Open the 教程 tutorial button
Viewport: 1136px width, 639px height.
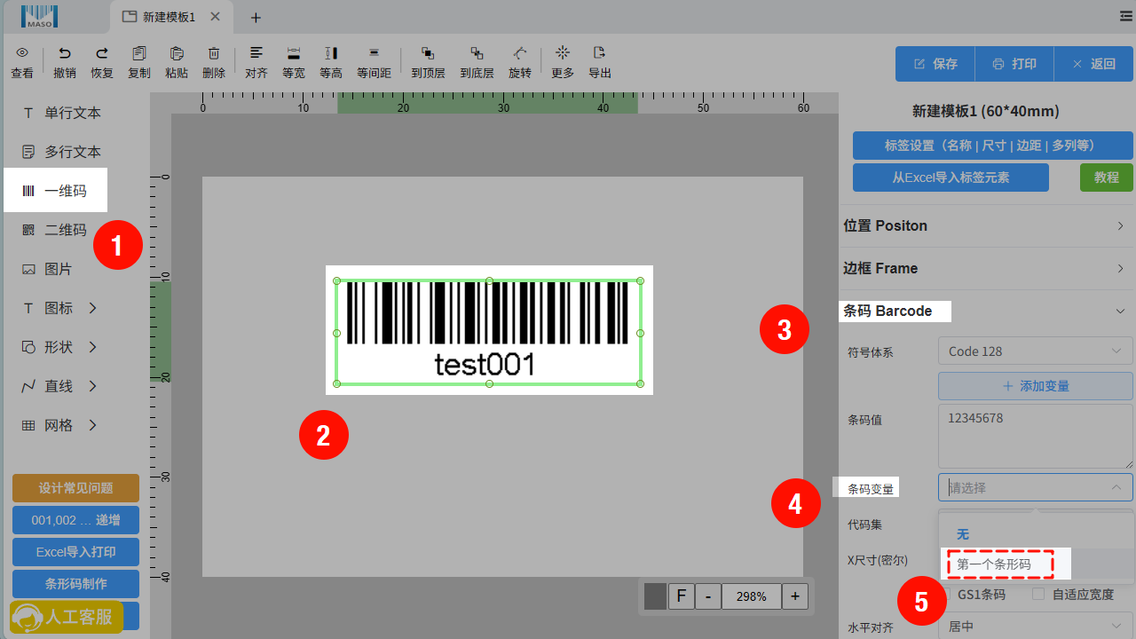click(x=1107, y=177)
